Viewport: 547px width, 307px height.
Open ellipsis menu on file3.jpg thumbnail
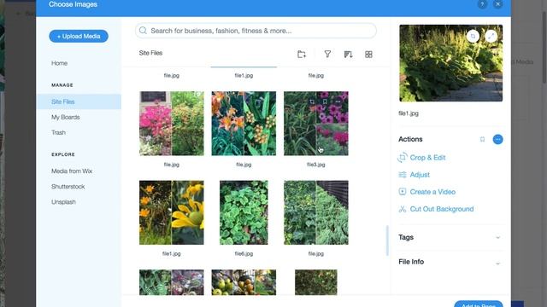point(338,101)
